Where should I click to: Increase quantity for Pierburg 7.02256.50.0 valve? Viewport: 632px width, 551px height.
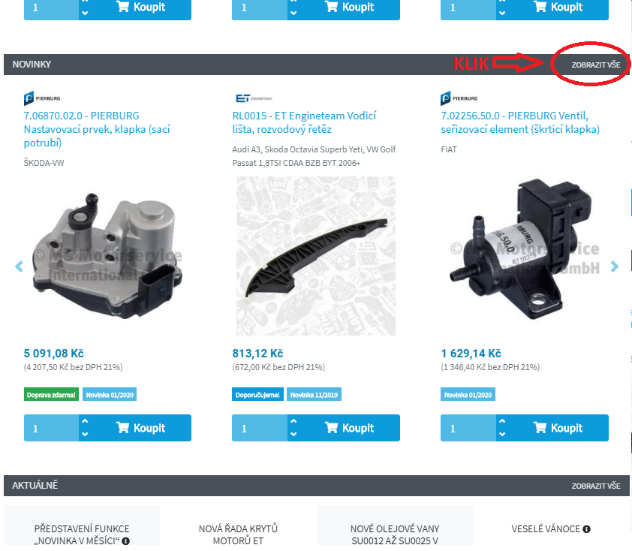click(502, 421)
